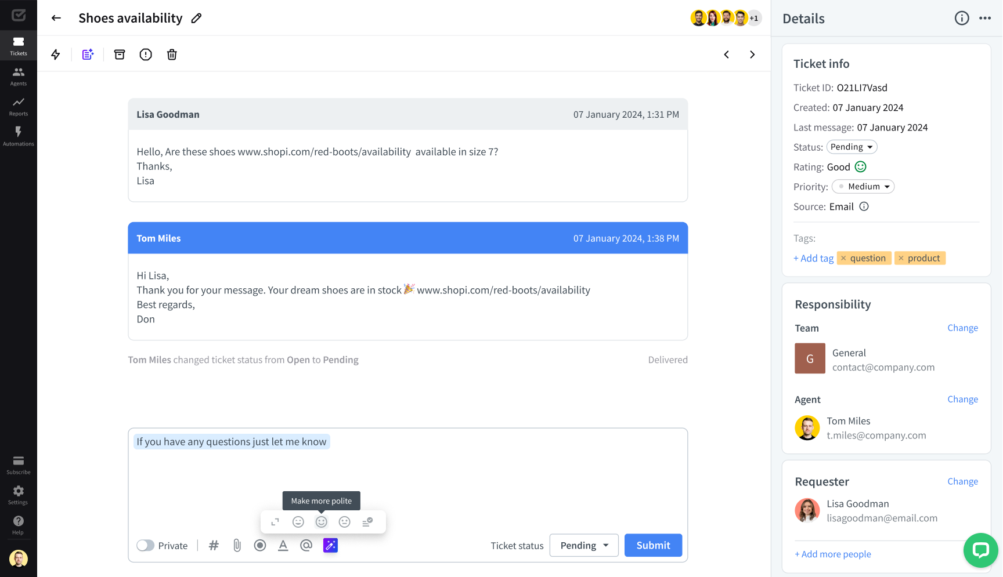The width and height of the screenshot is (1003, 577).
Task: Click the mention @ icon
Action: point(306,545)
